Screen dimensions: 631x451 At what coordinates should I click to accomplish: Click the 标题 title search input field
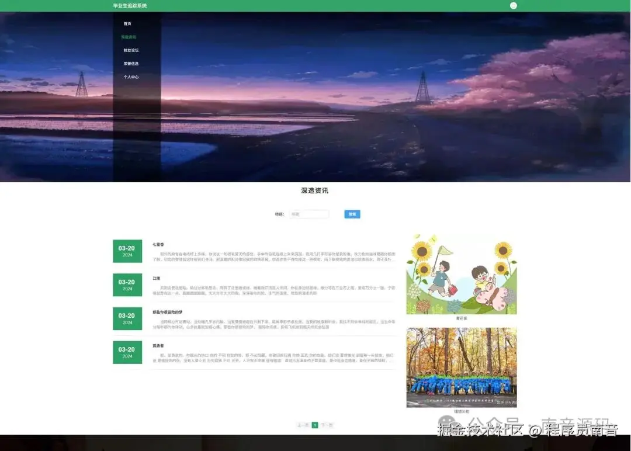(309, 214)
